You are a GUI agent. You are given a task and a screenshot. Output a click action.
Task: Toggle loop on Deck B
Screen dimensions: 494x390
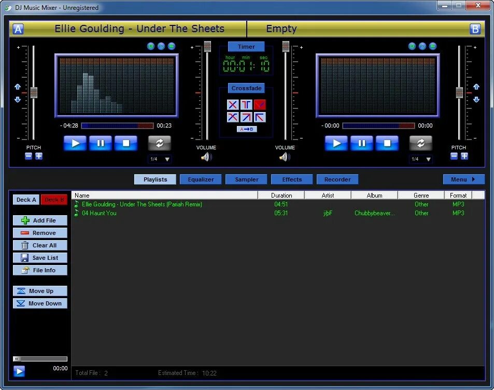(x=420, y=144)
